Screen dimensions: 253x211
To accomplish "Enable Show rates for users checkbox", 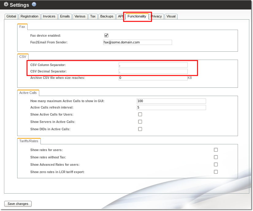I will coord(216,150).
